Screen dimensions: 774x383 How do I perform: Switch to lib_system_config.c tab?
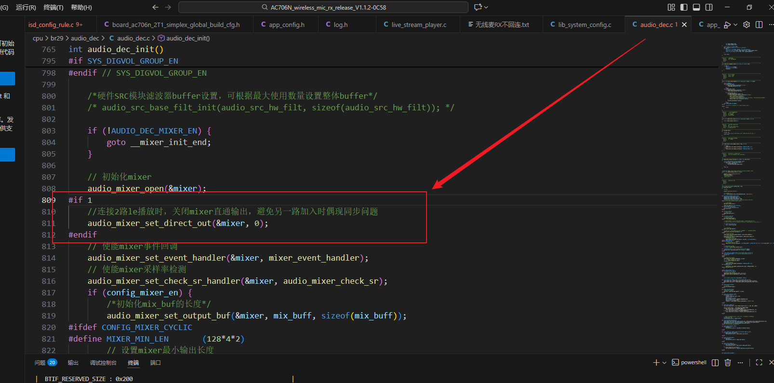[585, 25]
